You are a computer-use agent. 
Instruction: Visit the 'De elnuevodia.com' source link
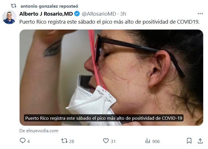[x=39, y=131]
